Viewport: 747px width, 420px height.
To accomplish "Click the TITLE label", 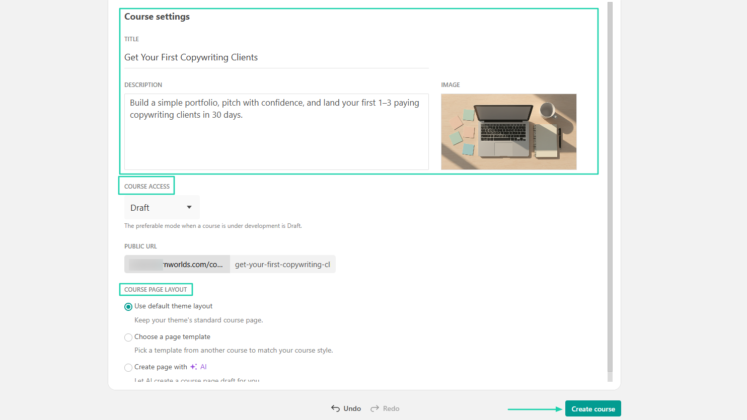I will click(131, 39).
